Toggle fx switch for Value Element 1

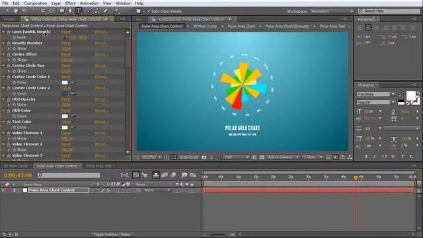click(9, 133)
